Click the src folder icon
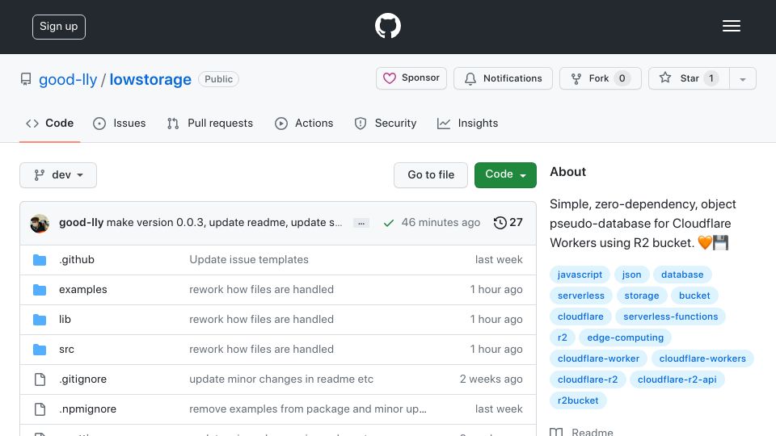The width and height of the screenshot is (776, 436). click(40, 350)
